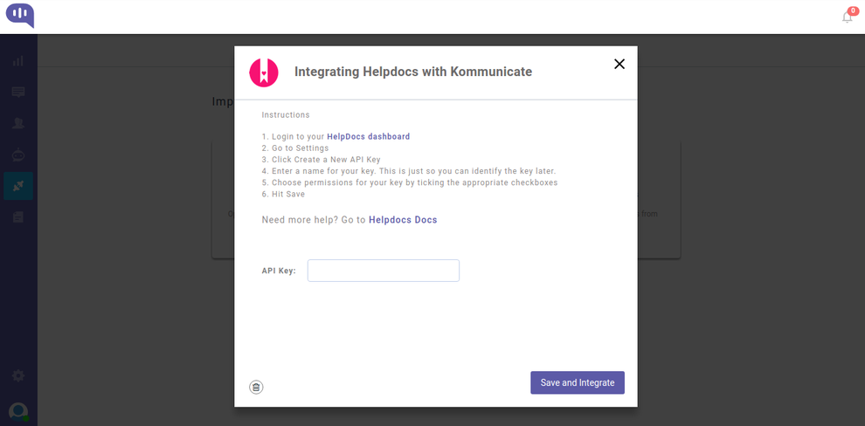Open the Helpdocs Docs link
This screenshot has width=865, height=426.
(x=403, y=220)
